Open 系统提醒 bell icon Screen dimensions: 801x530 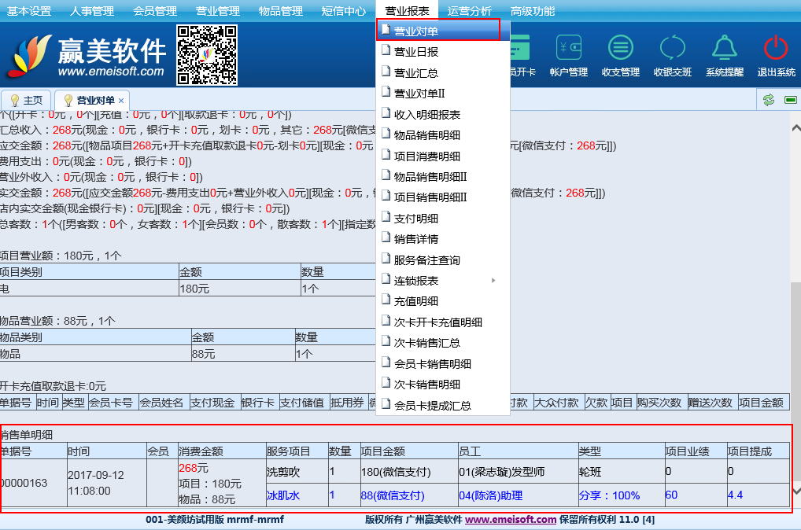coord(724,49)
